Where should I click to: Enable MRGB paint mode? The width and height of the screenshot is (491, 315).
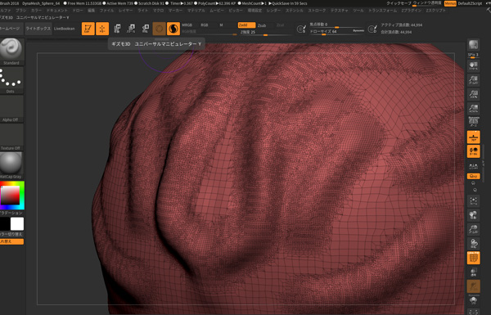point(187,25)
